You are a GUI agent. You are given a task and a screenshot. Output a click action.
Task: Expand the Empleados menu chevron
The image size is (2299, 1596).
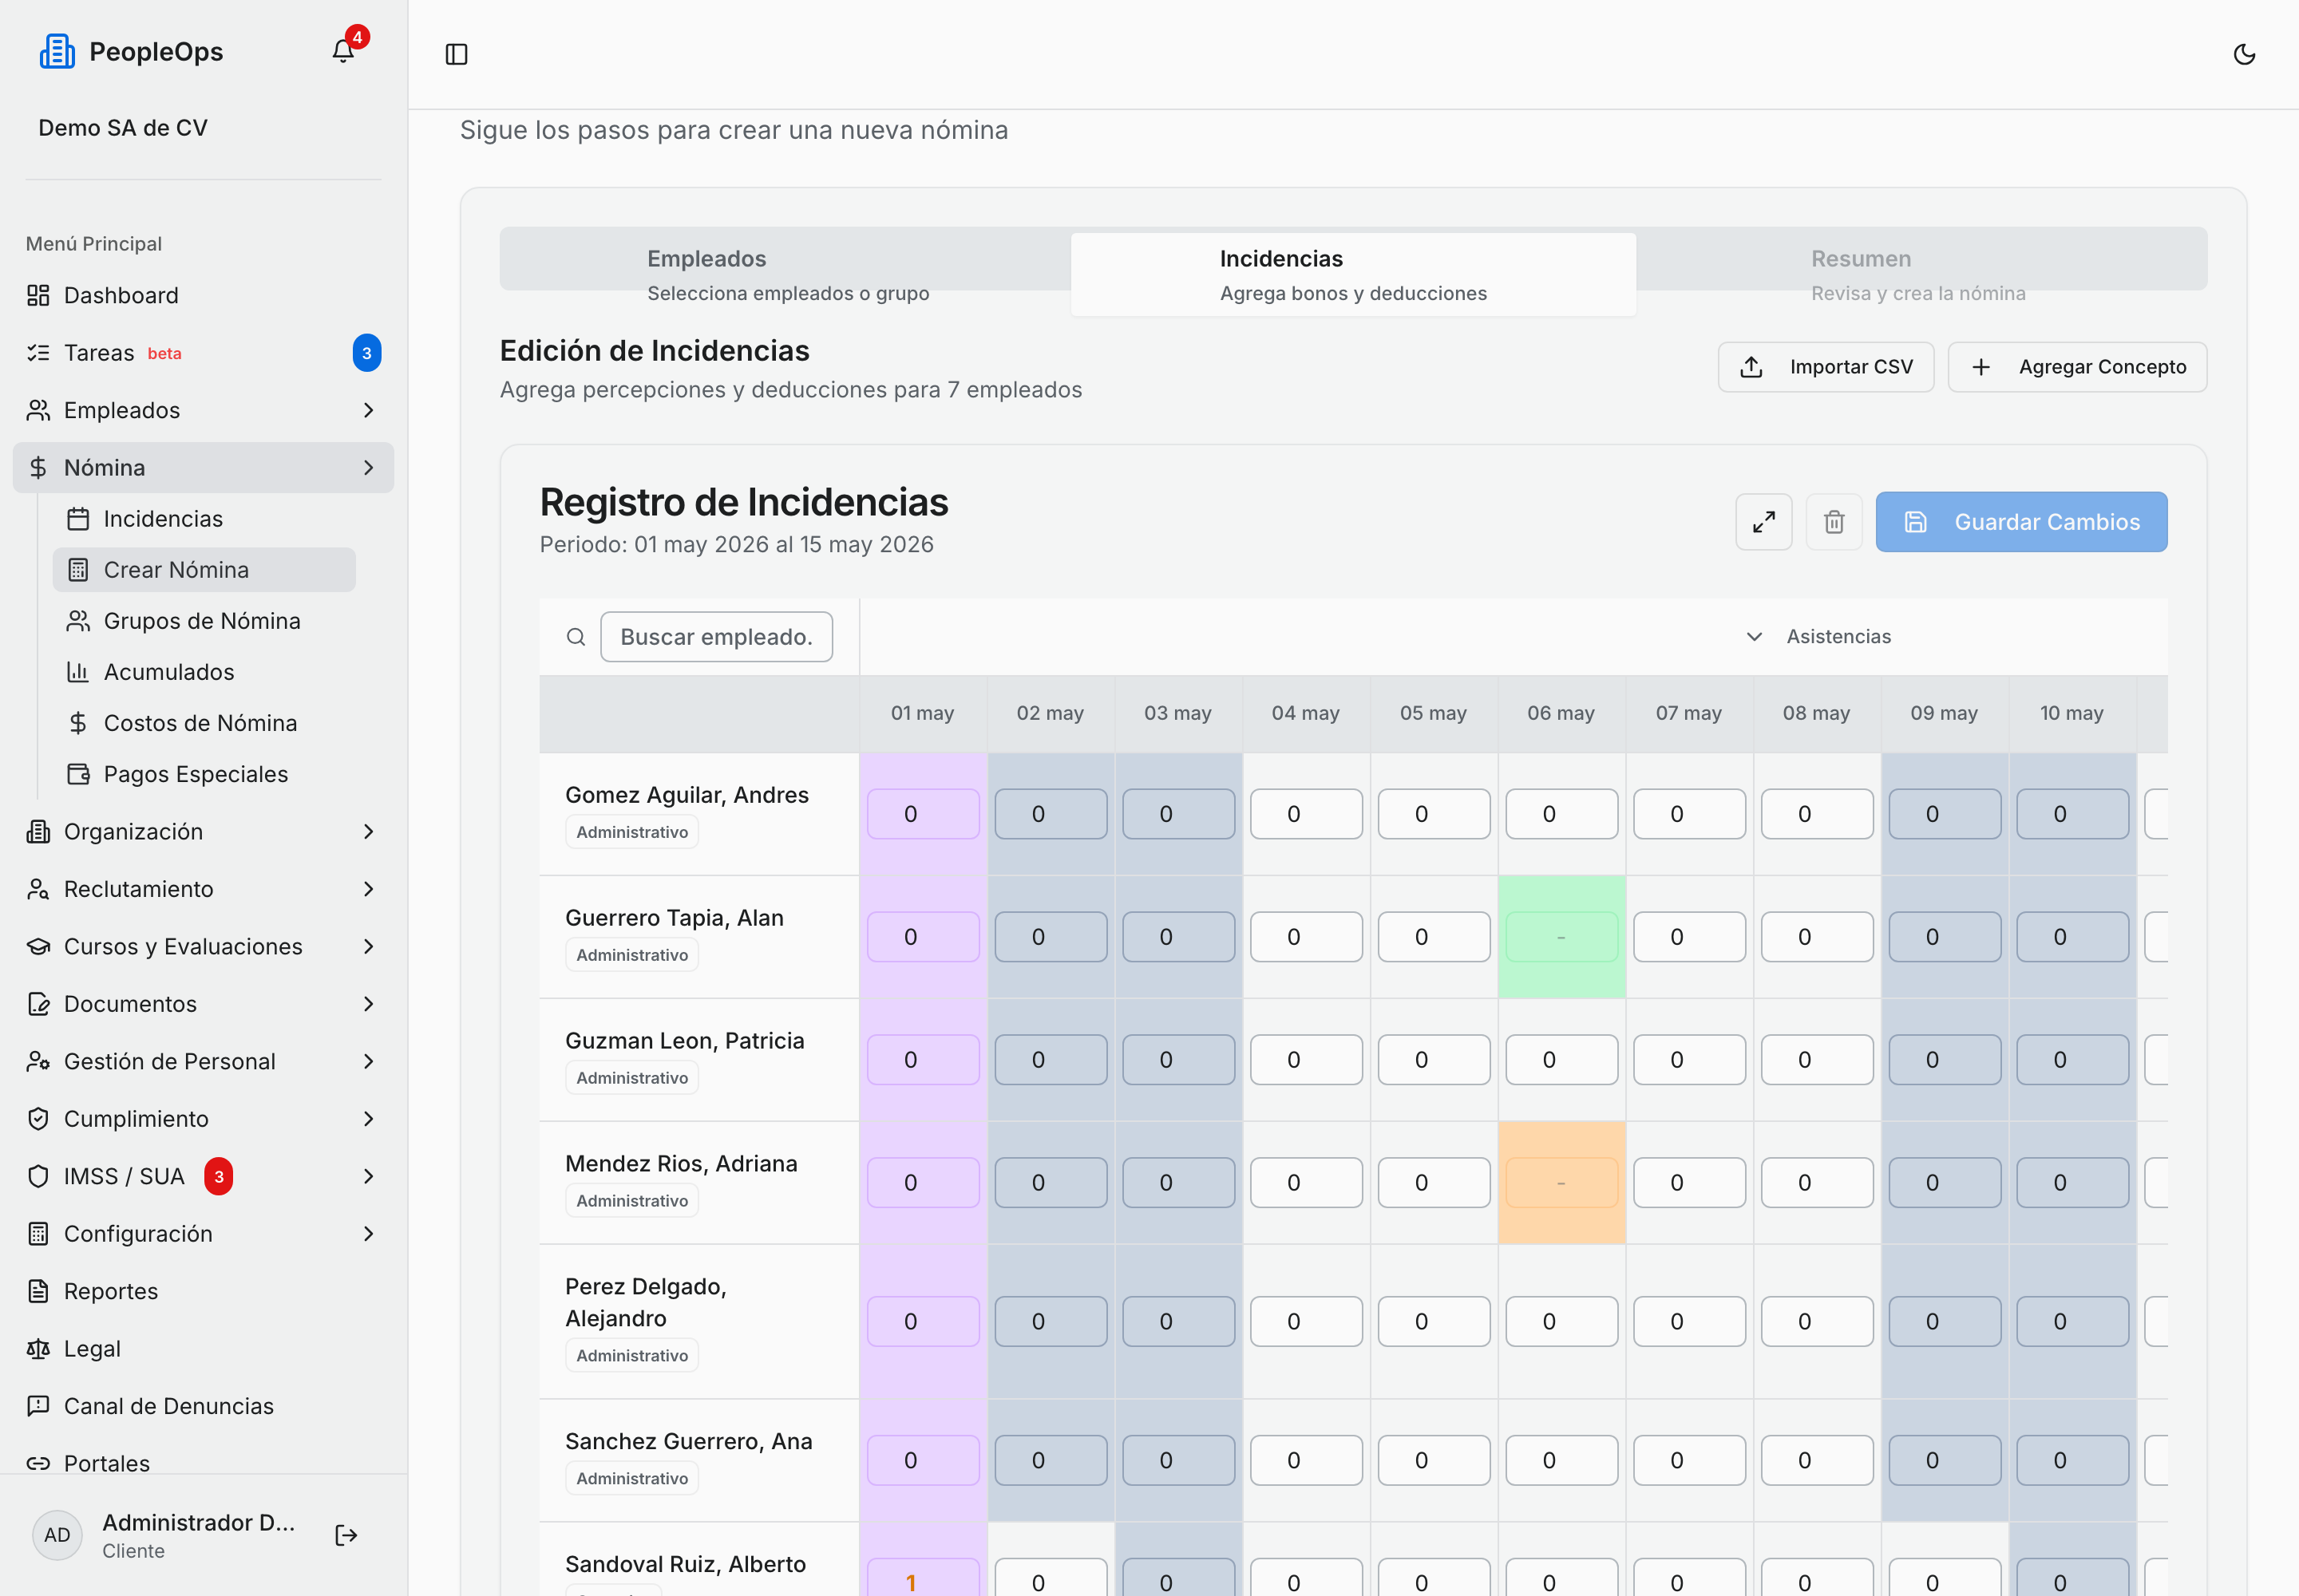(368, 410)
